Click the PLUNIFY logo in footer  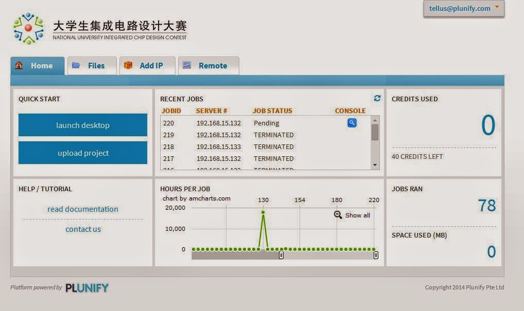click(x=87, y=288)
